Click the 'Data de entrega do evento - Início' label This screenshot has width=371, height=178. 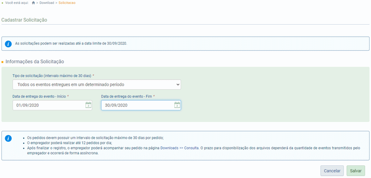[39, 96]
